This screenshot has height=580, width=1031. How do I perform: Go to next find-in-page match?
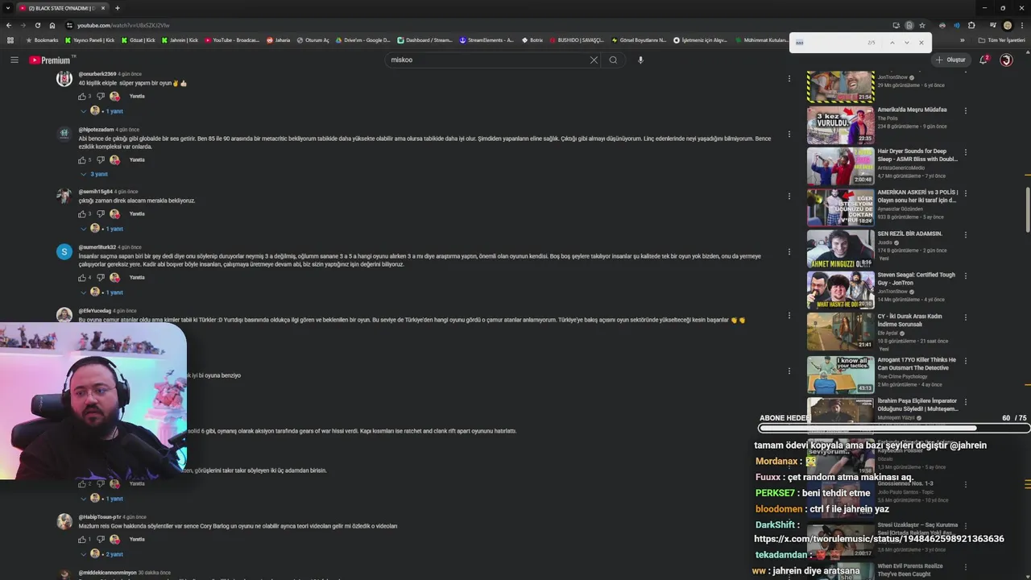pyautogui.click(x=907, y=43)
